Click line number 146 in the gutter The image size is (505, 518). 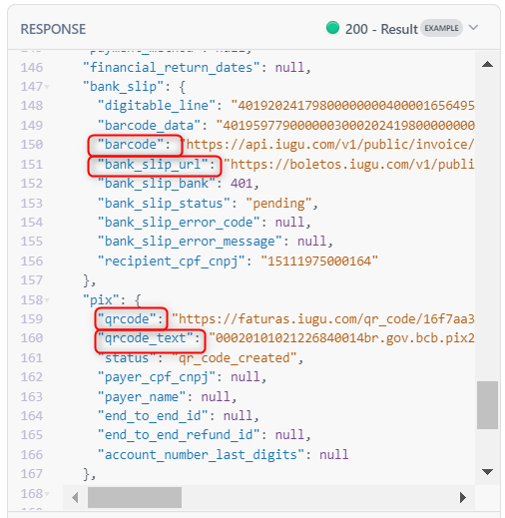[x=32, y=68]
